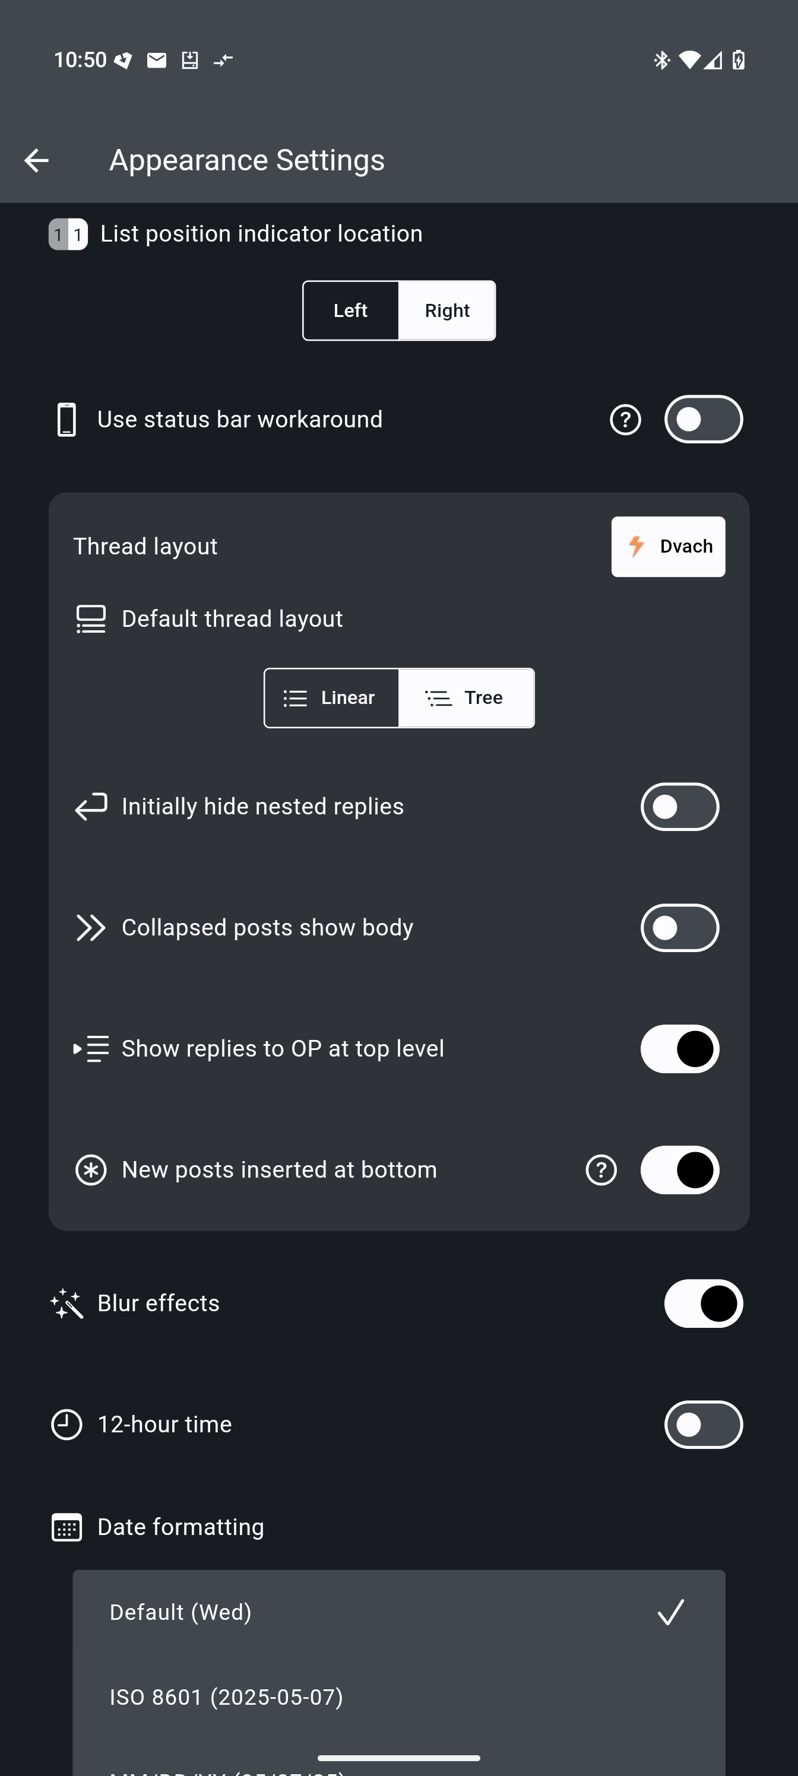
Task: Toggle Initially hide nested replies
Action: click(x=679, y=807)
